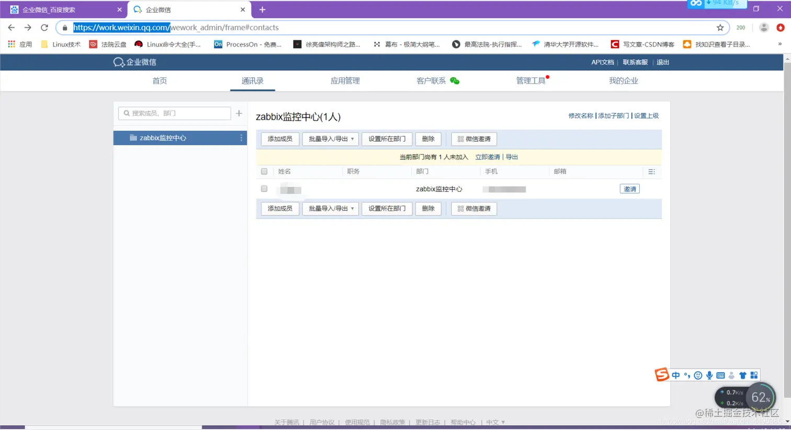Expand the 批量导入/导出 dropdown

click(x=330, y=139)
